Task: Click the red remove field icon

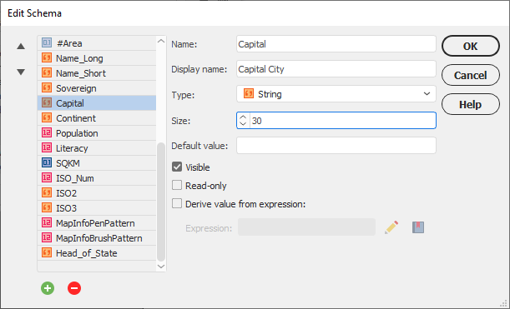Action: [x=74, y=288]
